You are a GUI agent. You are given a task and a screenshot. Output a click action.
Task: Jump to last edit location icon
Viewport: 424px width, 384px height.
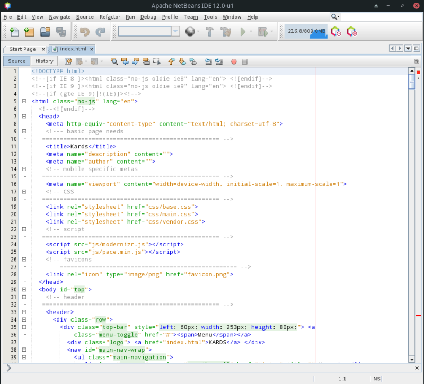(68, 61)
